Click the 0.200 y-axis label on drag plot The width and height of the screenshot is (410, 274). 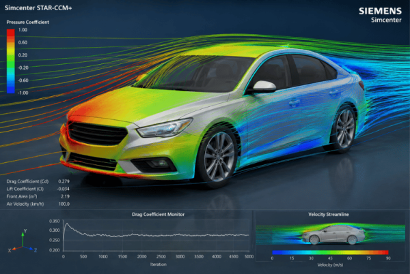pyautogui.click(x=55, y=250)
